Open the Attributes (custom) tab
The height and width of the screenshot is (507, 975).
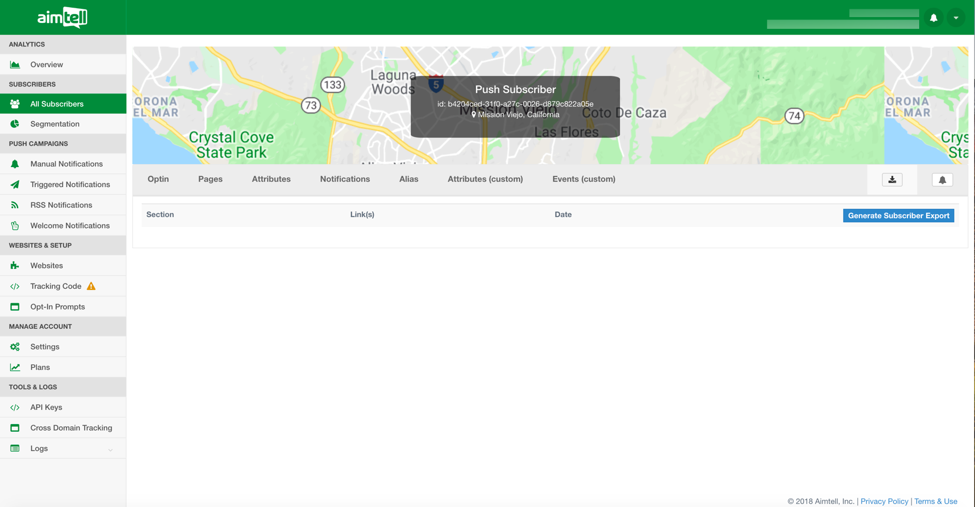tap(485, 179)
